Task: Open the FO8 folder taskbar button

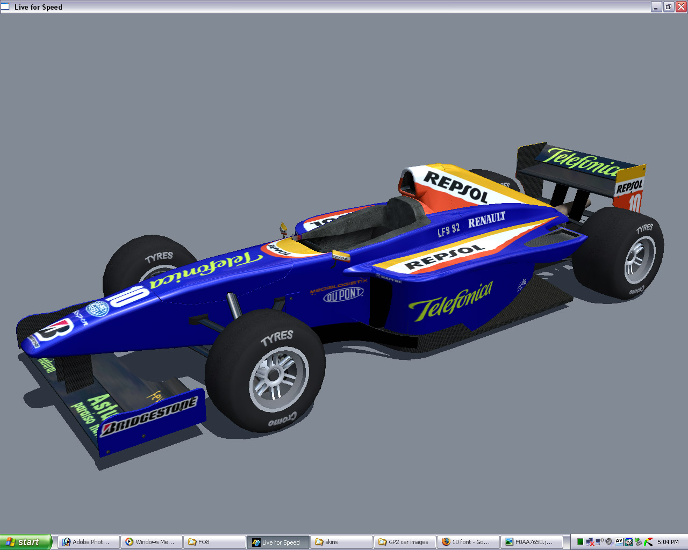Action: (215, 542)
